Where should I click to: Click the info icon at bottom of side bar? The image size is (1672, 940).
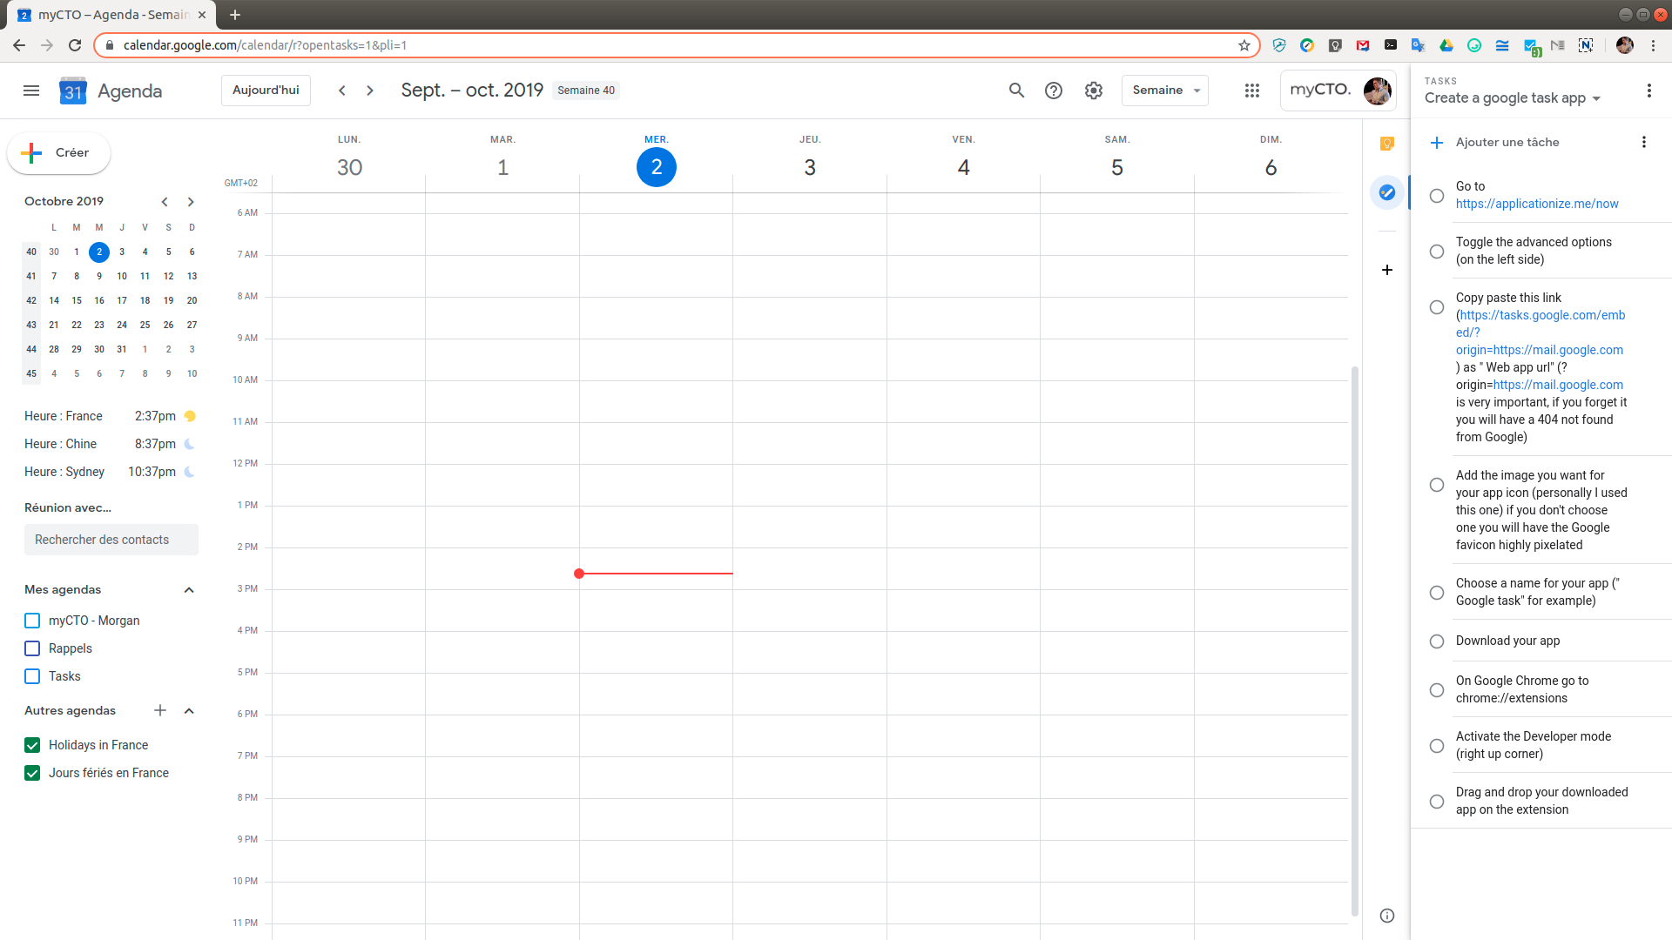coord(1387,916)
